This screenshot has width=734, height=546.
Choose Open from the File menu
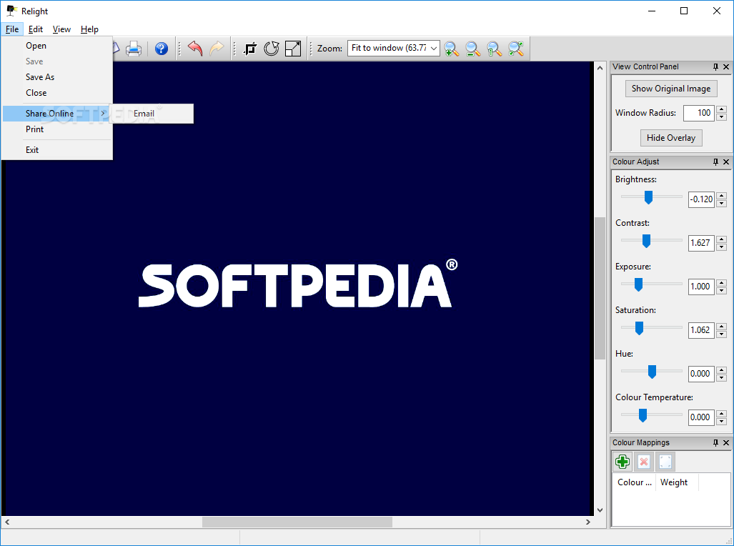(x=57, y=46)
